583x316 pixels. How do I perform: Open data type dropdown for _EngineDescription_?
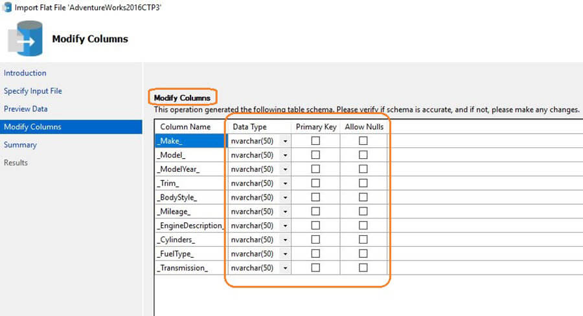coord(285,226)
